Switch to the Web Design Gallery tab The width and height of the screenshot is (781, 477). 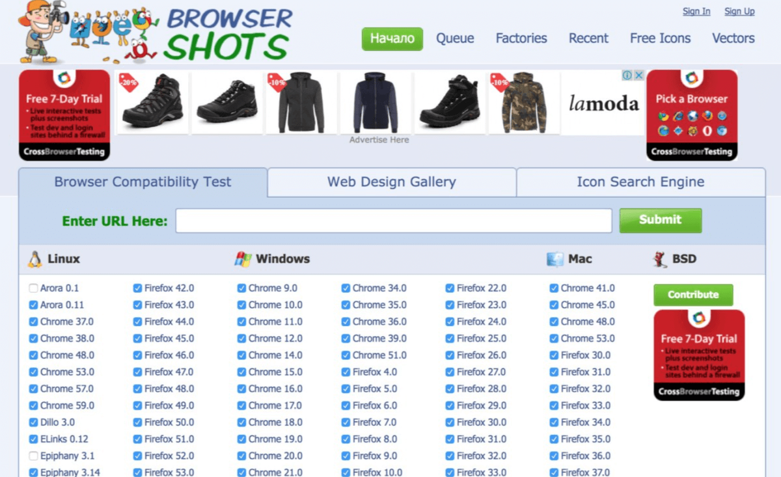point(391,182)
